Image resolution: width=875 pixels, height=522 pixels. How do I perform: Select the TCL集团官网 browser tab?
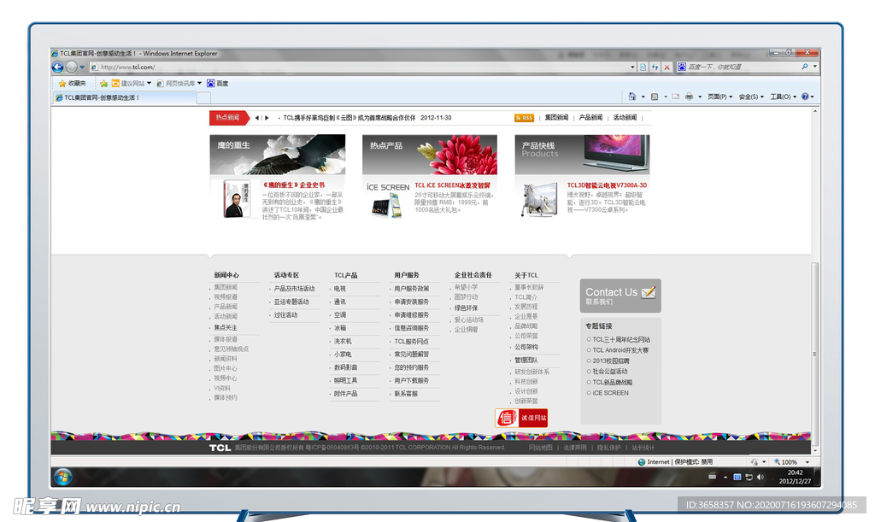(125, 97)
